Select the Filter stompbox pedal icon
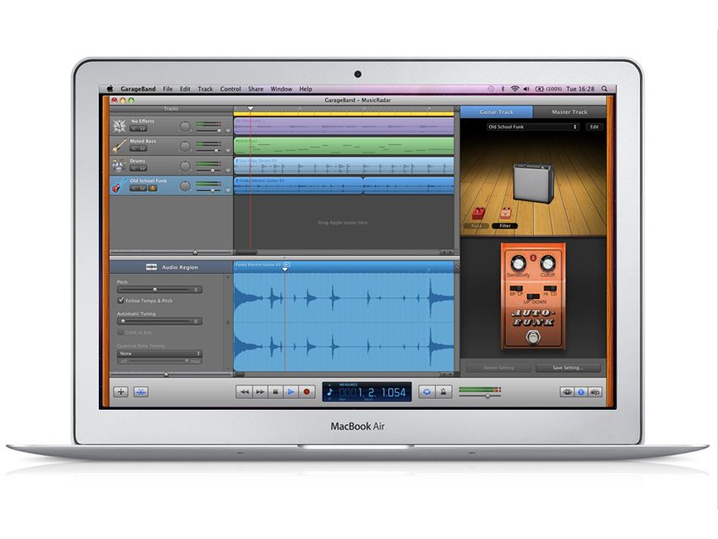This screenshot has width=718, height=539. [506, 212]
